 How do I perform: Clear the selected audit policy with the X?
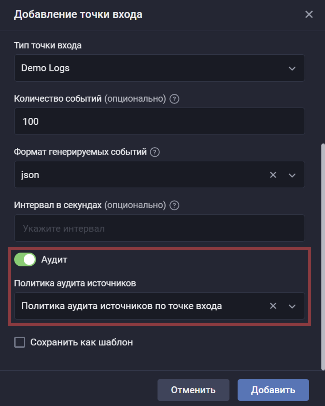point(273,306)
